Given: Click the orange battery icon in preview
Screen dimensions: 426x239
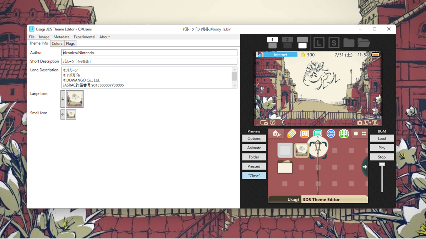Looking at the screenshot, I should point(375,55).
